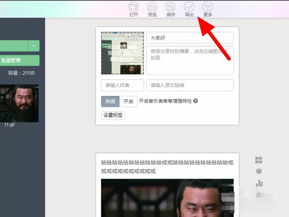The width and height of the screenshot is (289, 217).
Task: Click the four-square grid icon
Action: [259, 160]
